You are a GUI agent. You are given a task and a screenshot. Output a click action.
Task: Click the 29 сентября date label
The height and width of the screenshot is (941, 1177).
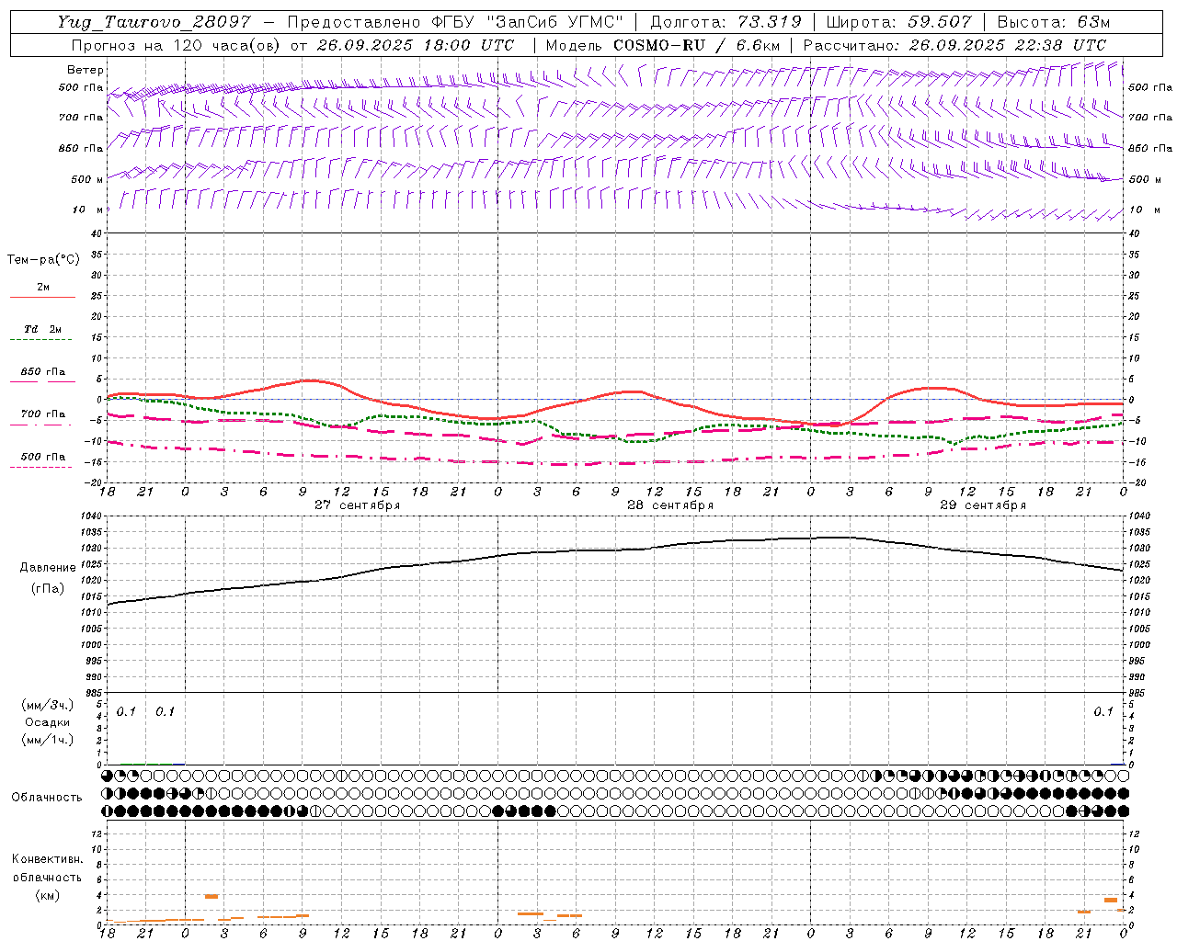tap(983, 505)
